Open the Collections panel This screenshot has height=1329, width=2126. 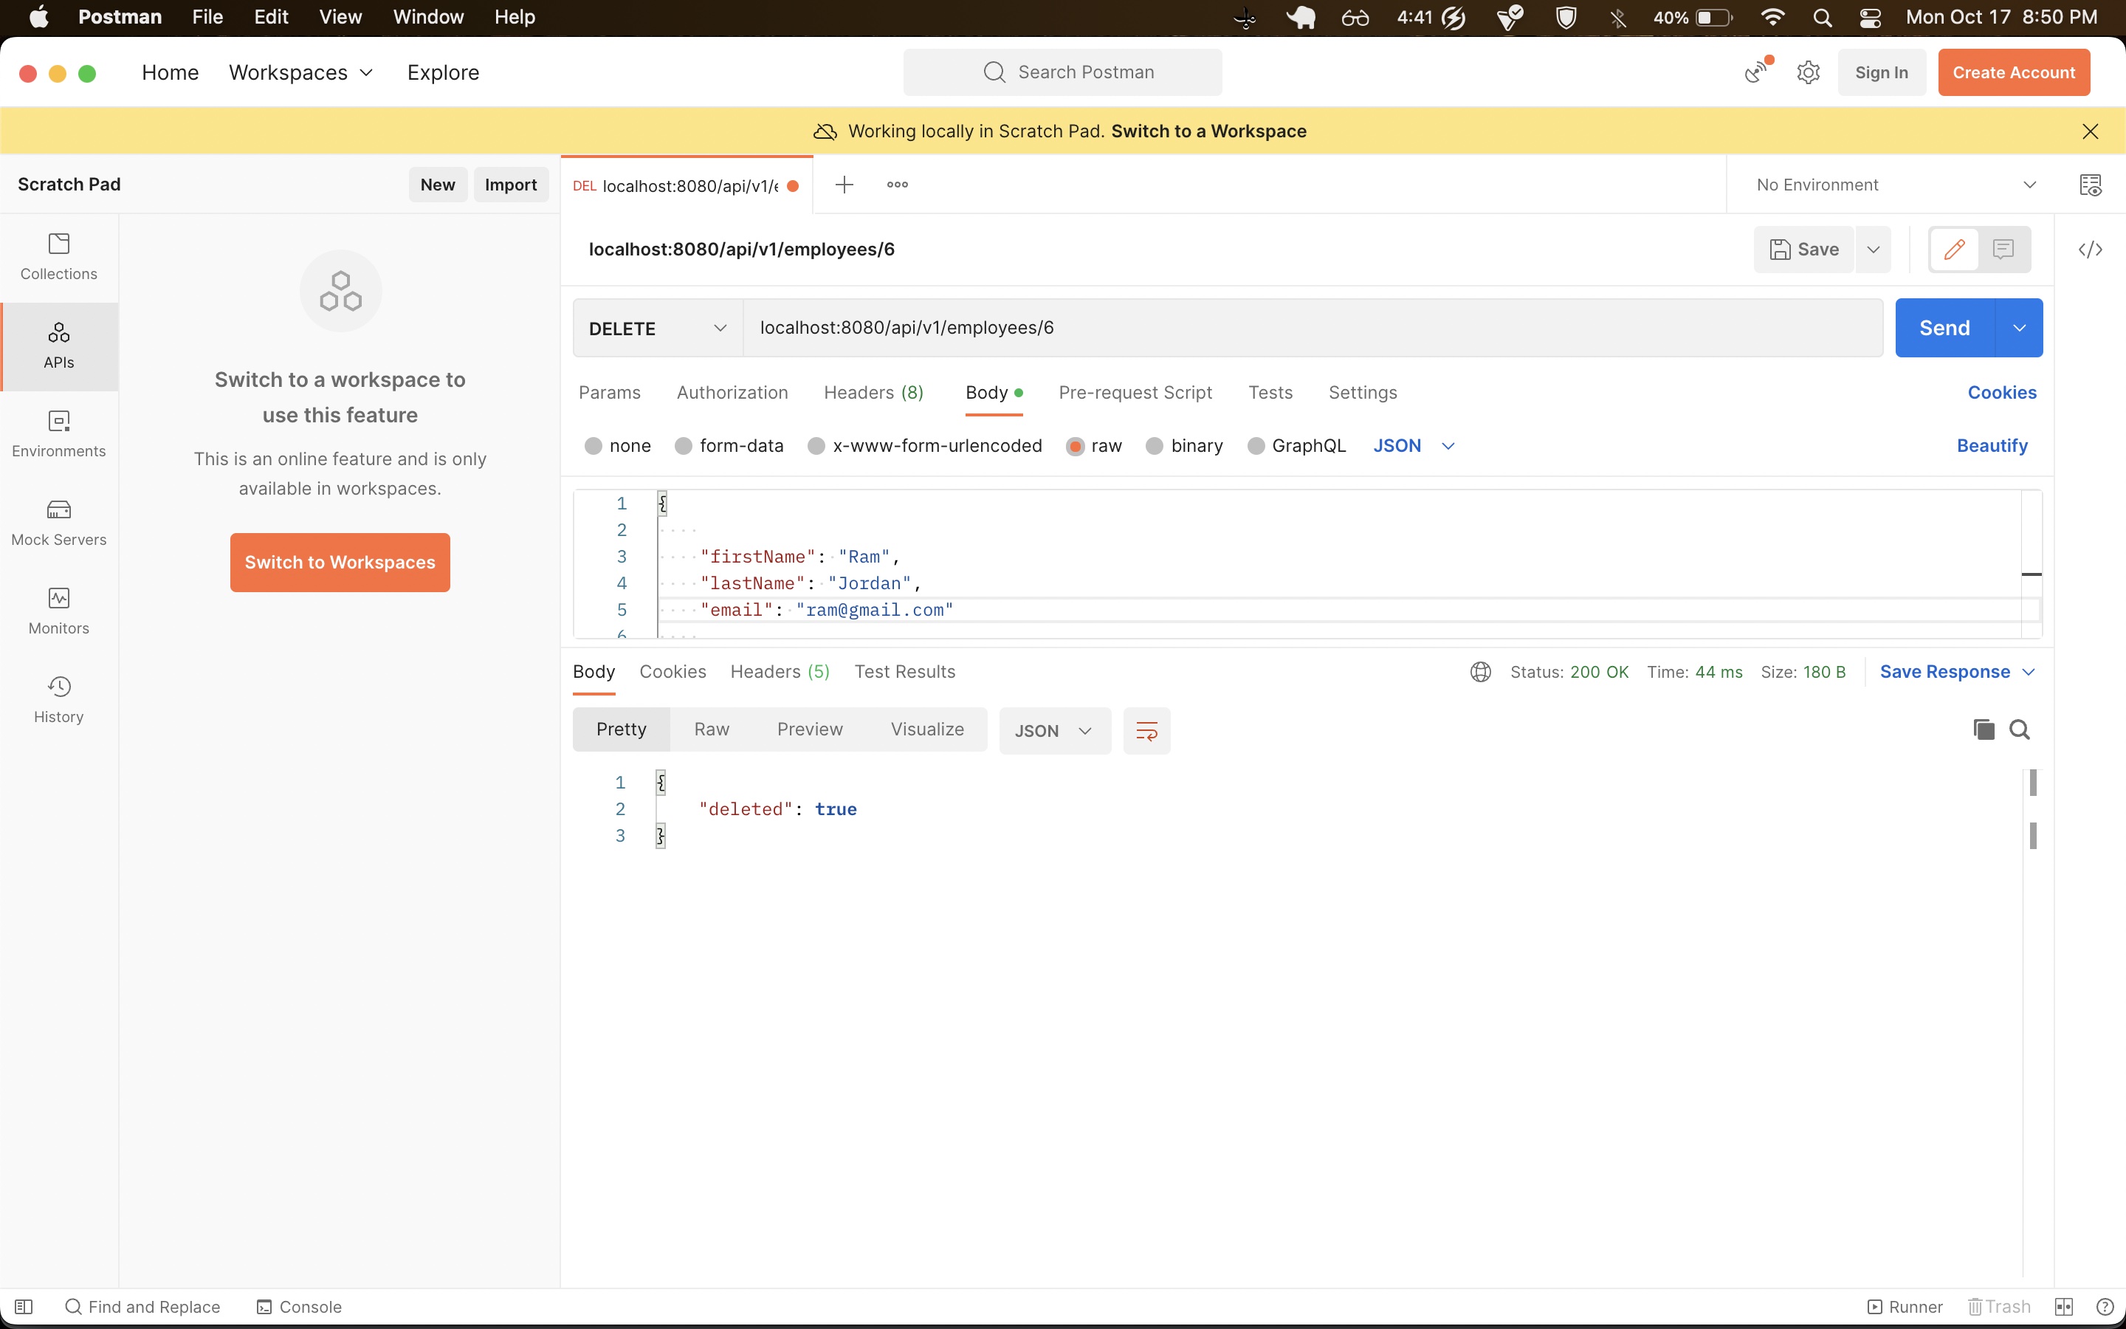click(x=58, y=257)
